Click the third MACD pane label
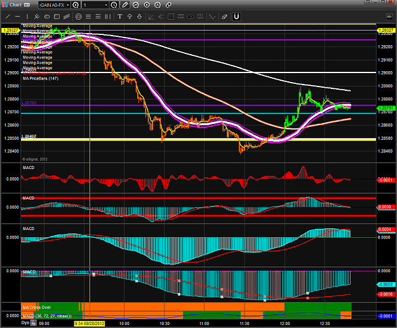Screen dimensions: 397x328 coord(29,228)
